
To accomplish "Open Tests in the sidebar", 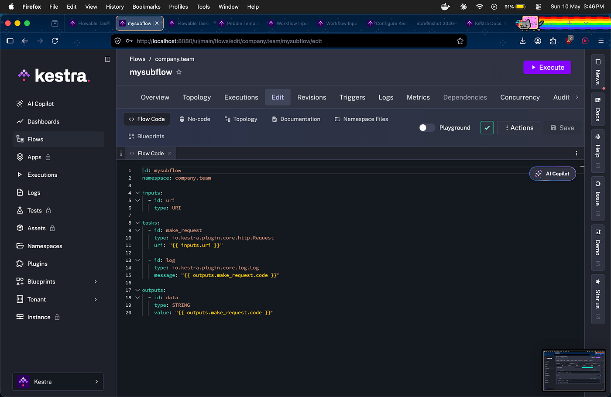I will point(58,210).
